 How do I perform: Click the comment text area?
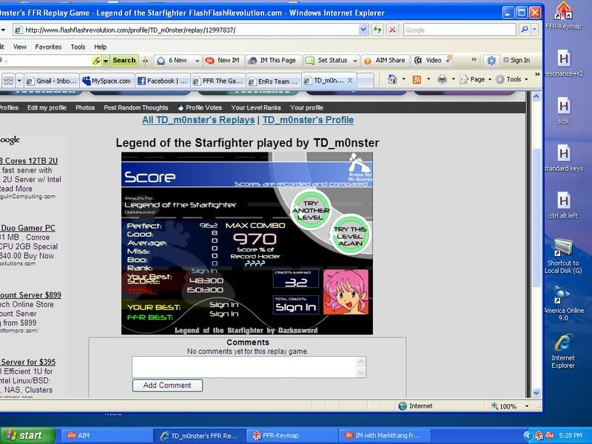click(x=245, y=367)
